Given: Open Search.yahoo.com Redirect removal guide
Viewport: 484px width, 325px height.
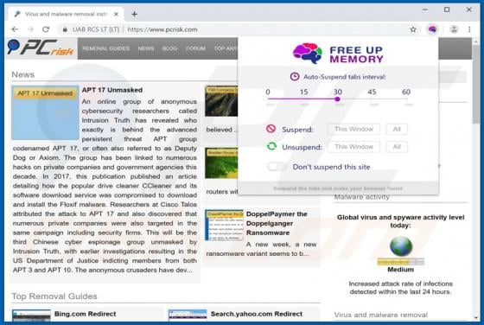Looking at the screenshot, I should pyautogui.click(x=257, y=314).
